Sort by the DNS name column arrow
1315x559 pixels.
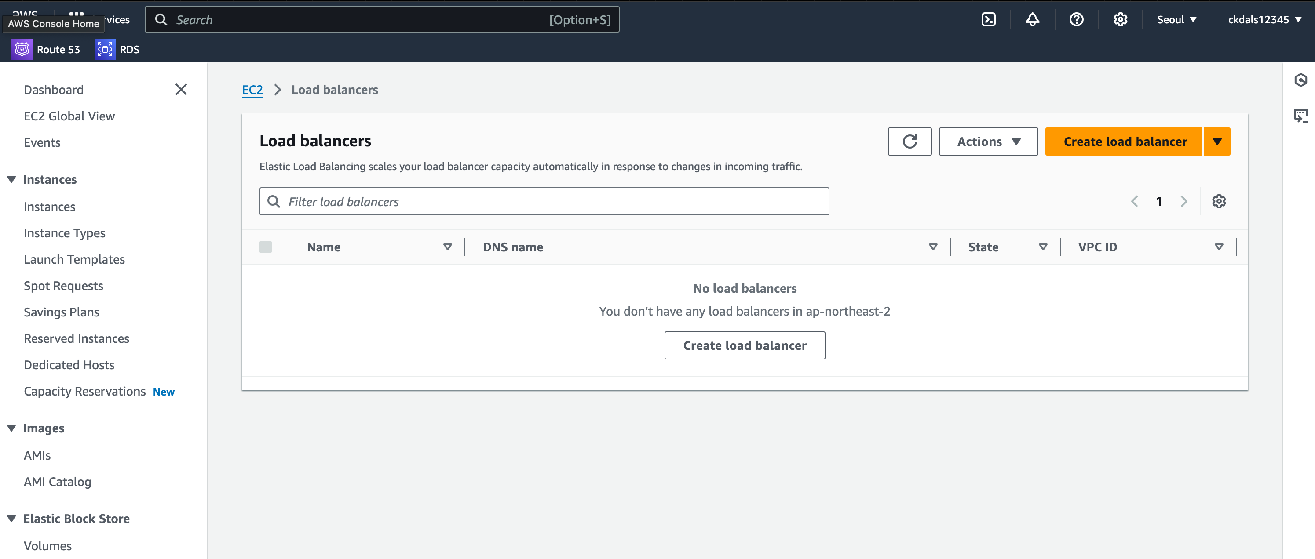tap(933, 247)
